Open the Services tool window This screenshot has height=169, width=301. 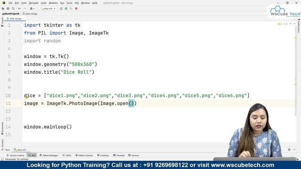[x=134, y=155]
